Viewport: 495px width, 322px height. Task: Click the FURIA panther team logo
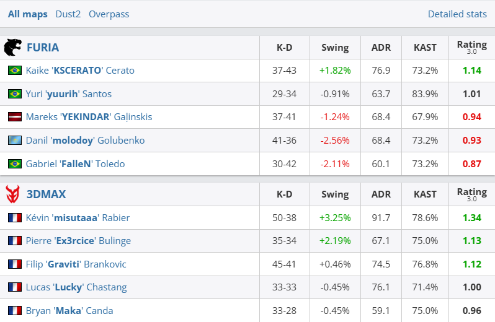pyautogui.click(x=12, y=48)
